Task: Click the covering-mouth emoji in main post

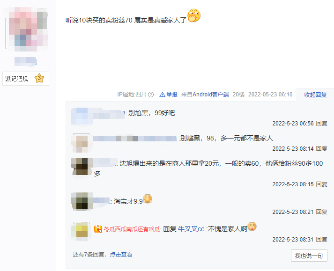Action: pyautogui.click(x=194, y=15)
